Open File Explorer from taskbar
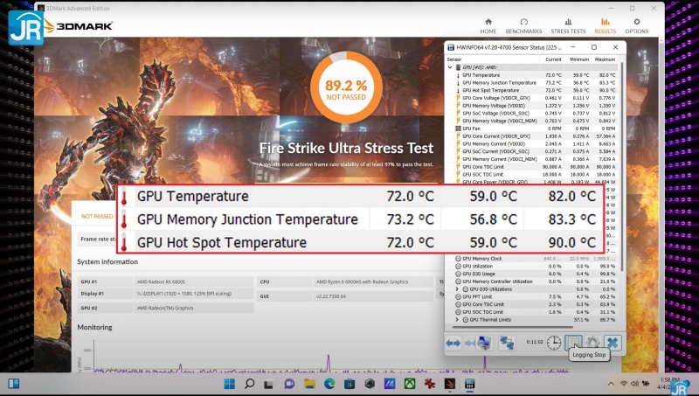The image size is (699, 396). click(x=309, y=384)
